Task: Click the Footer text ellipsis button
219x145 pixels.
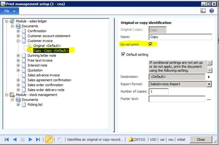Action: pyautogui.click(x=209, y=99)
